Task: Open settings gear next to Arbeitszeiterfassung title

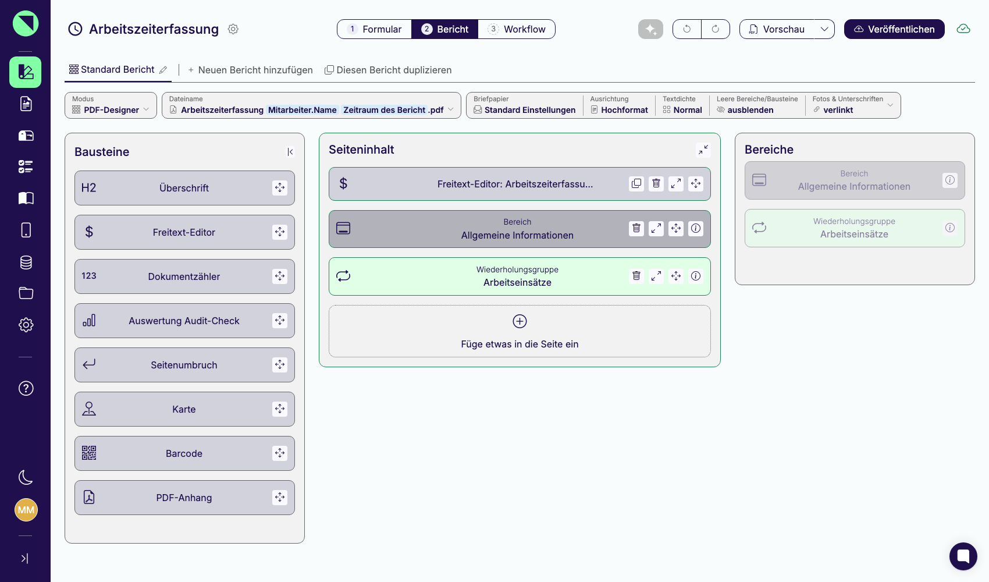Action: coord(233,29)
